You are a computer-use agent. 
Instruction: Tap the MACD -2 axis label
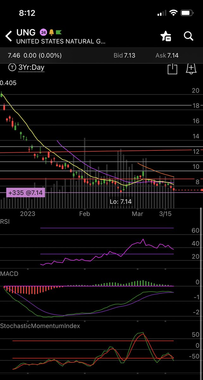196,313
